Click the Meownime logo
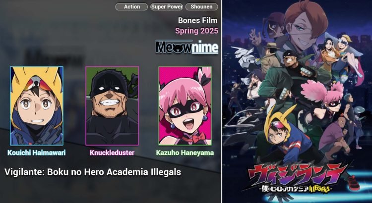Viewport: 372px width, 203px height. pos(187,47)
